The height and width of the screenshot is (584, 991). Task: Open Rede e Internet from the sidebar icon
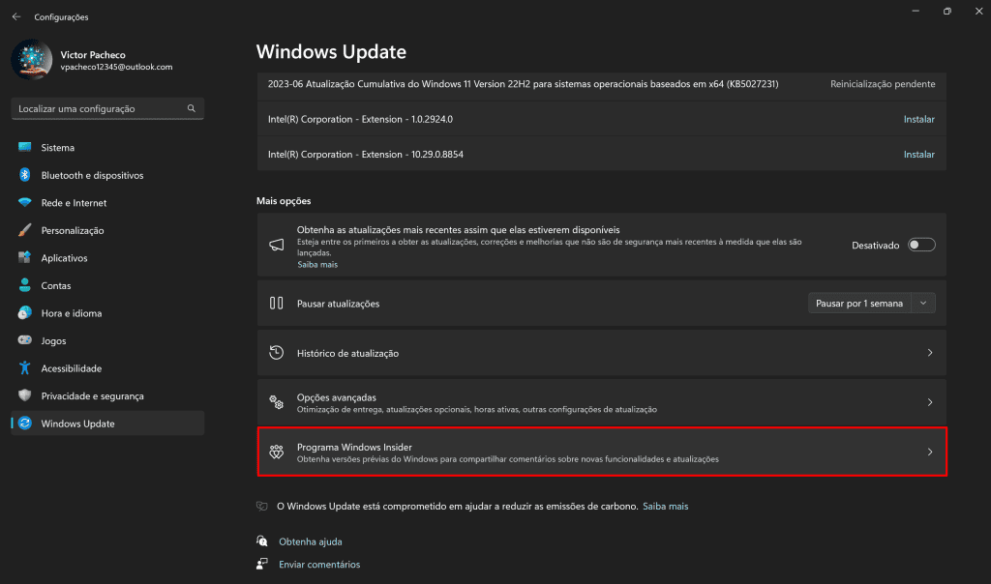[22, 202]
